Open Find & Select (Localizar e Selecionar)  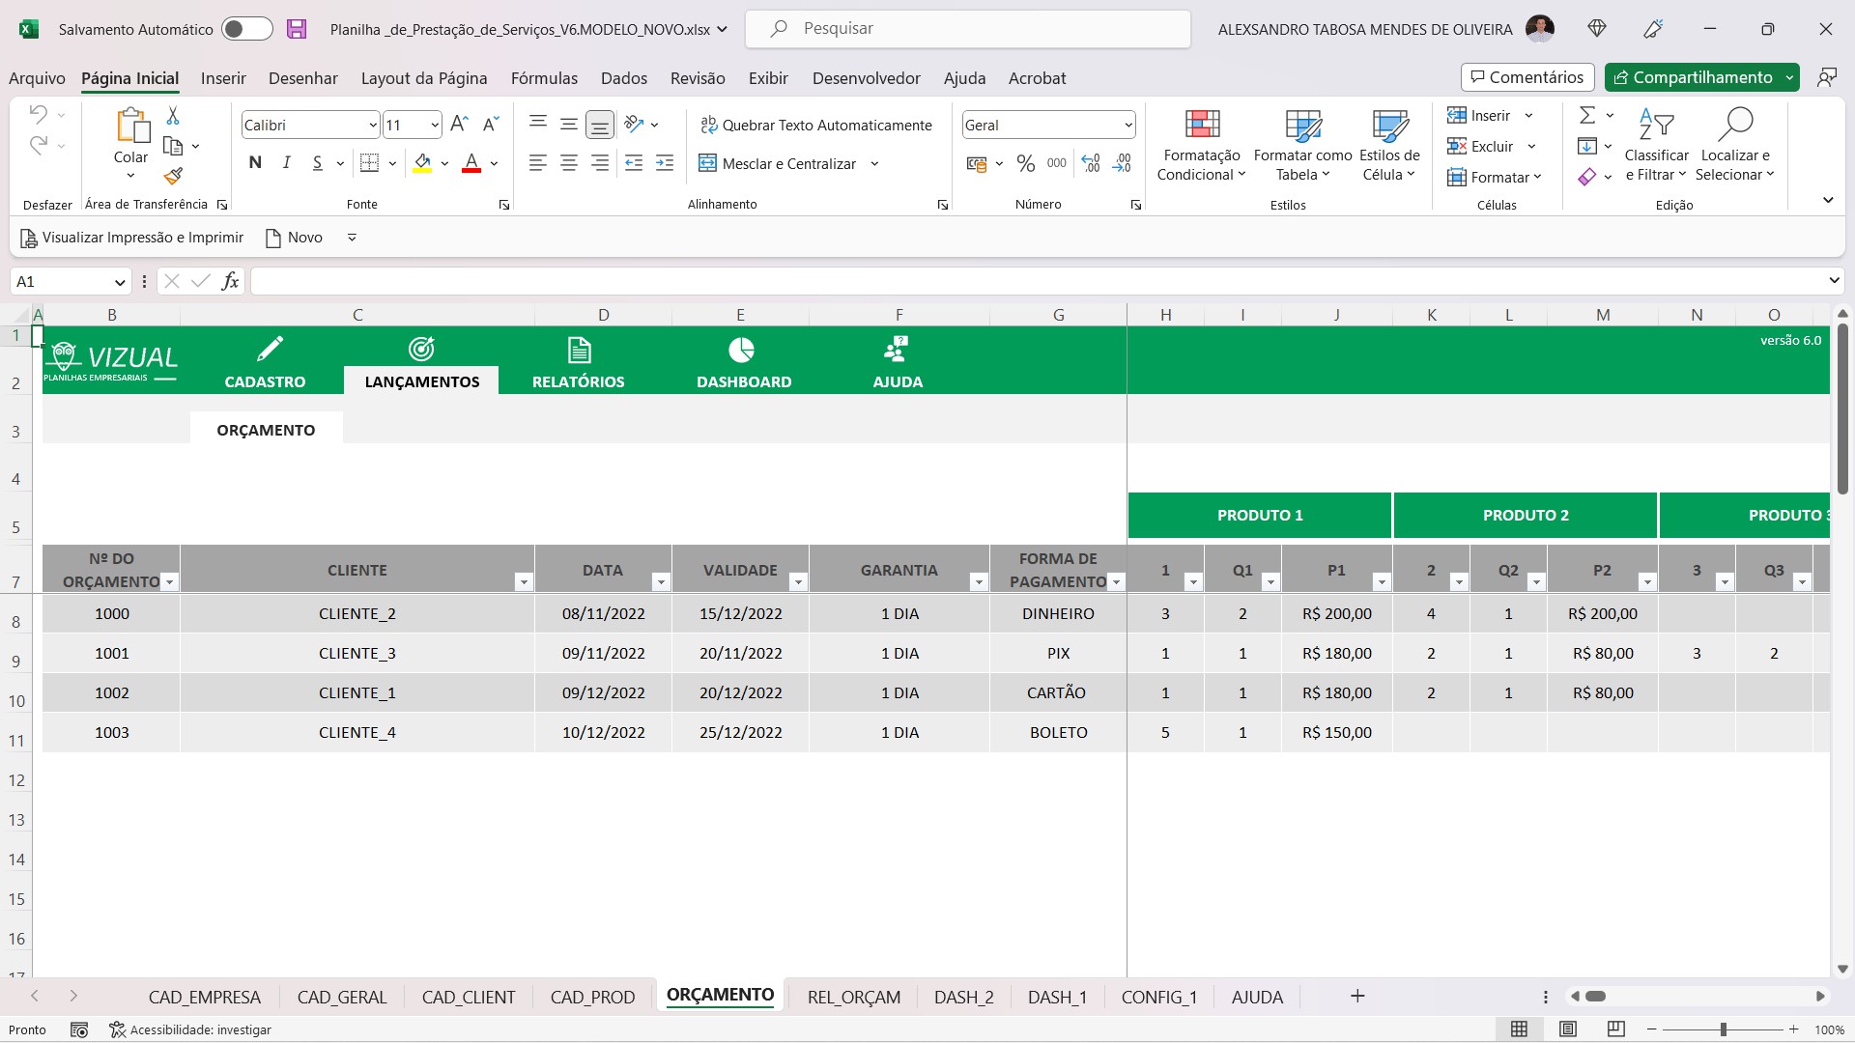[1736, 145]
